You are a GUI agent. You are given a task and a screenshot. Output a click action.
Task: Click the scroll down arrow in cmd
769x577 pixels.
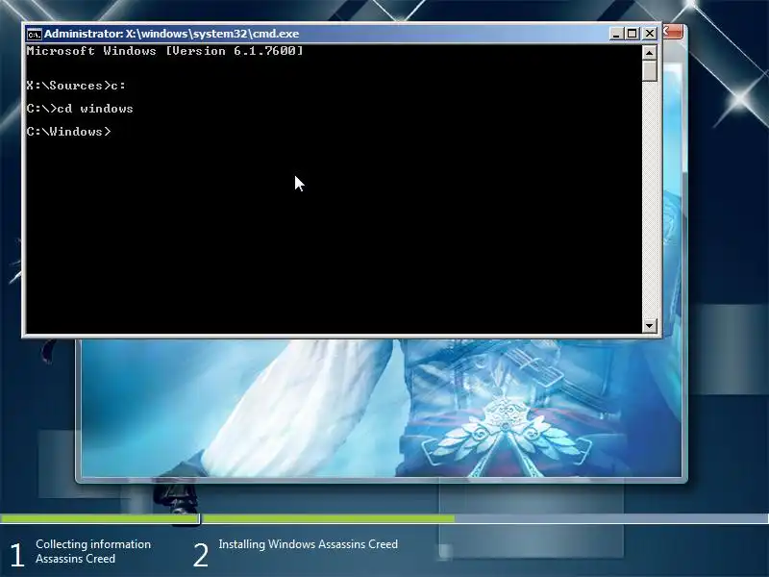coord(650,325)
